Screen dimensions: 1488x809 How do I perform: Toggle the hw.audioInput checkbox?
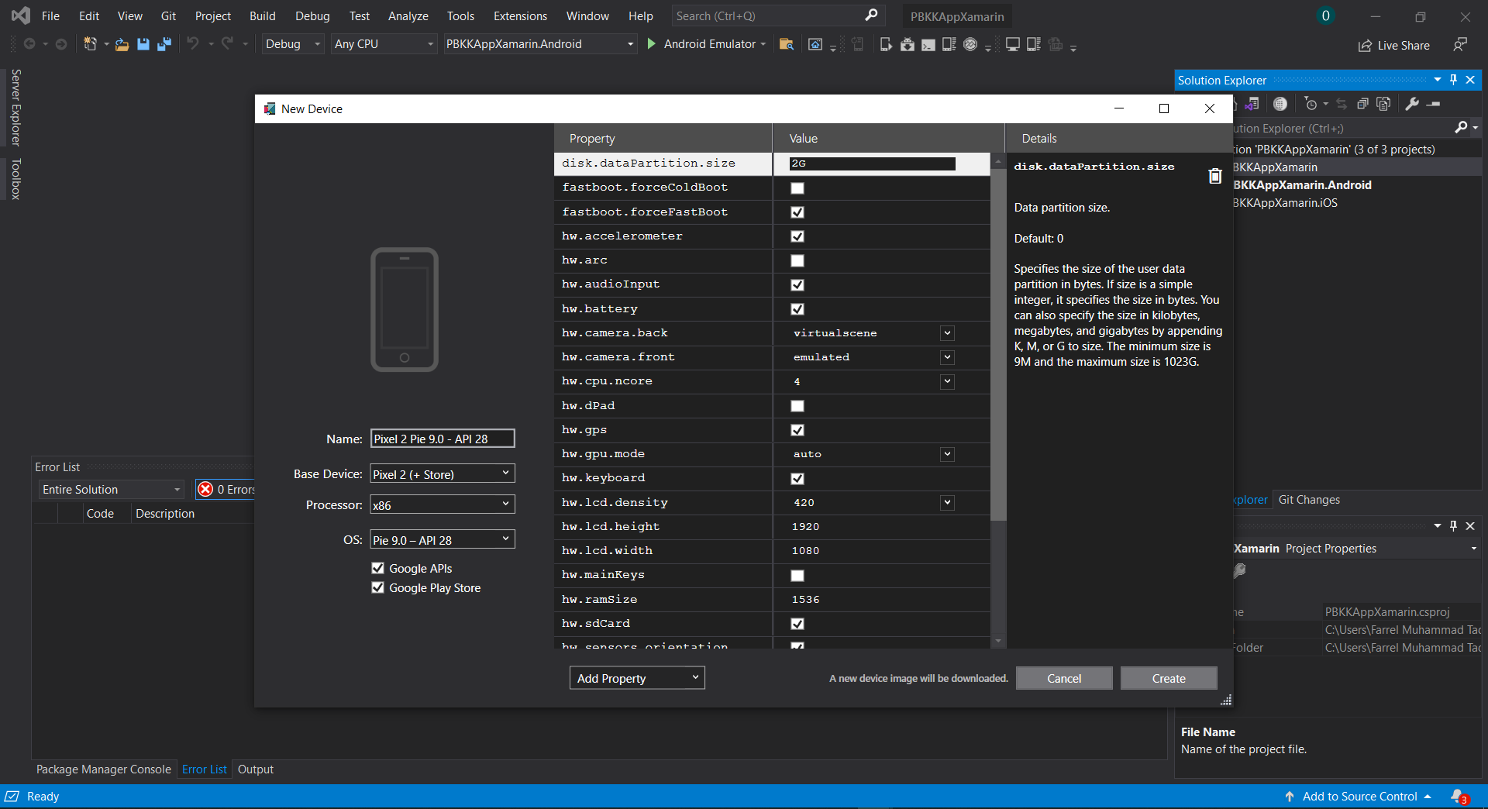pyautogui.click(x=797, y=285)
